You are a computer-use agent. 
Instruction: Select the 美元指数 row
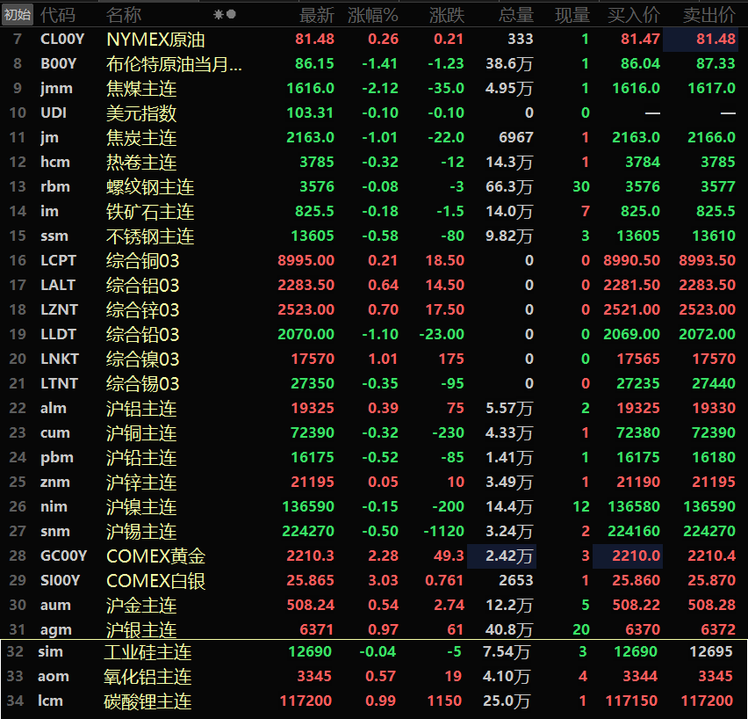141,113
